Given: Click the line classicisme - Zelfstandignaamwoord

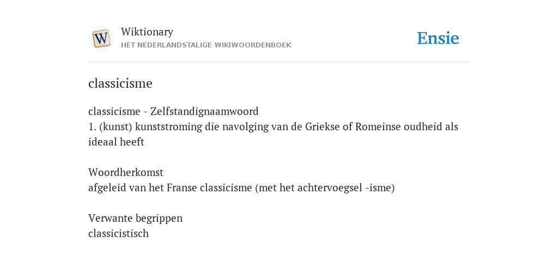Looking at the screenshot, I should 173,111.
